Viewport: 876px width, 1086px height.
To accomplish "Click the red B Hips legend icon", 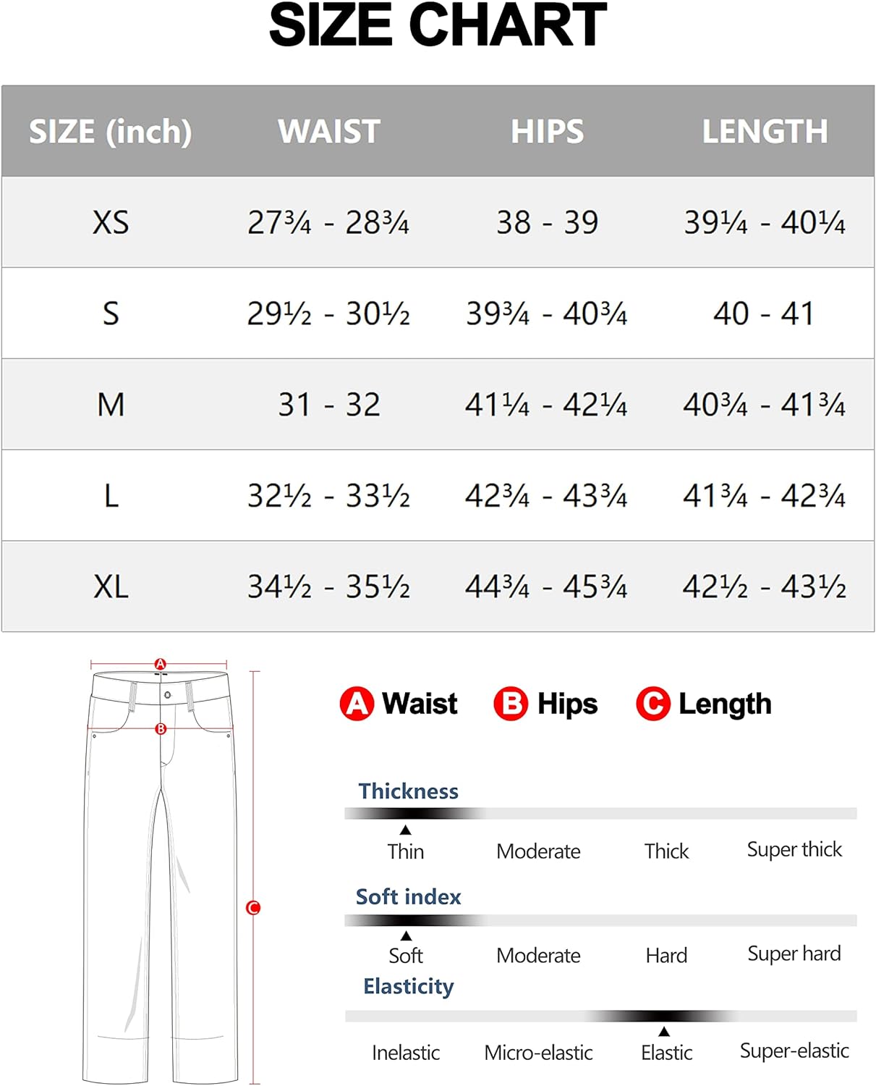I will [x=511, y=704].
